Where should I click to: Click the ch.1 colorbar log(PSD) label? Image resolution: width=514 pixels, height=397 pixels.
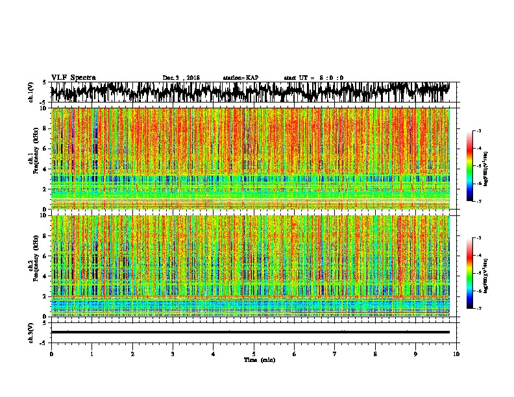point(486,169)
